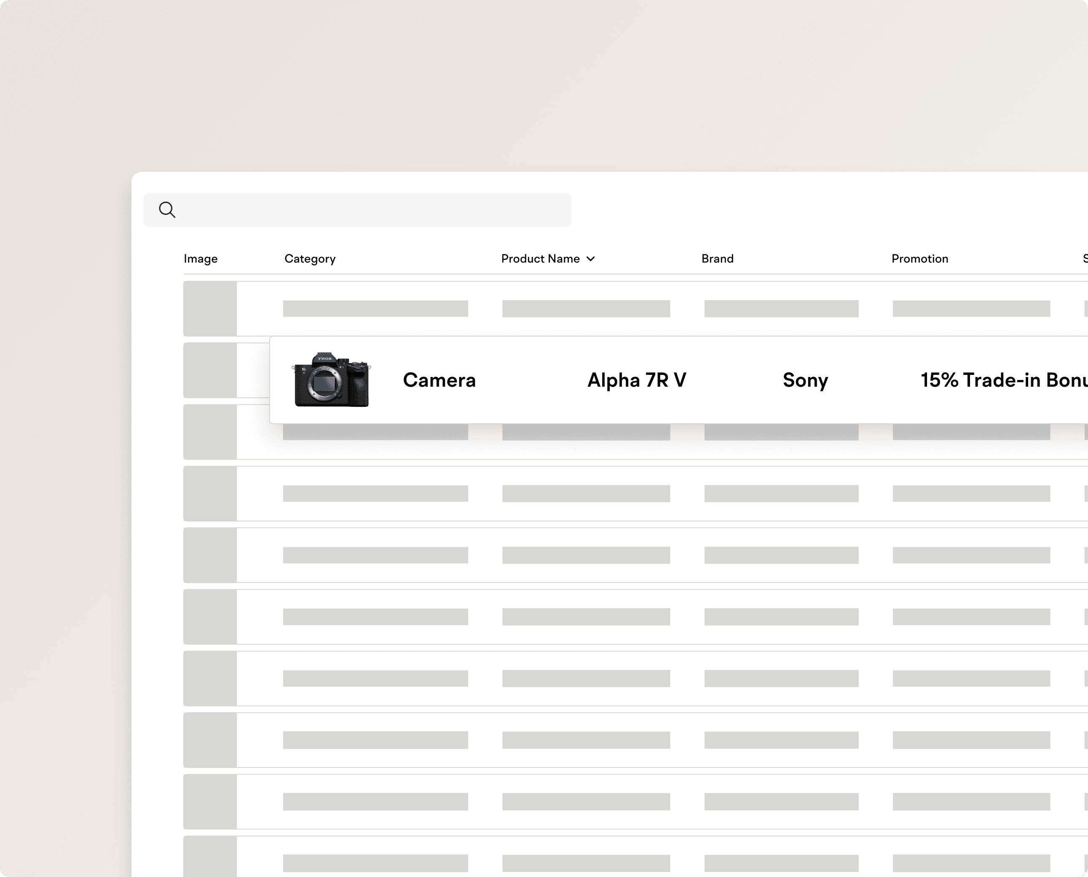Select the Camera category cell
Image resolution: width=1088 pixels, height=877 pixels.
(x=439, y=380)
